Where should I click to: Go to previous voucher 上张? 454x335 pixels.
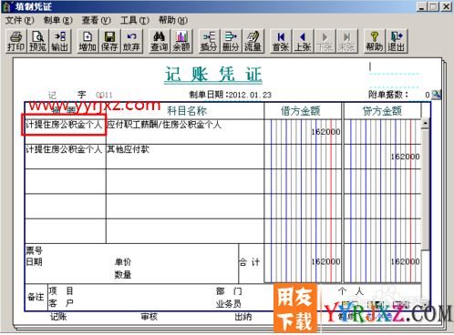point(303,41)
